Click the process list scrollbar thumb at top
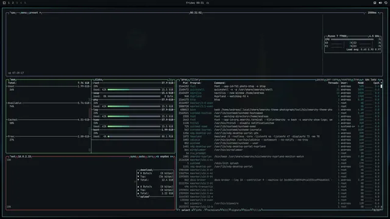The width and height of the screenshot is (390, 219). click(381, 86)
